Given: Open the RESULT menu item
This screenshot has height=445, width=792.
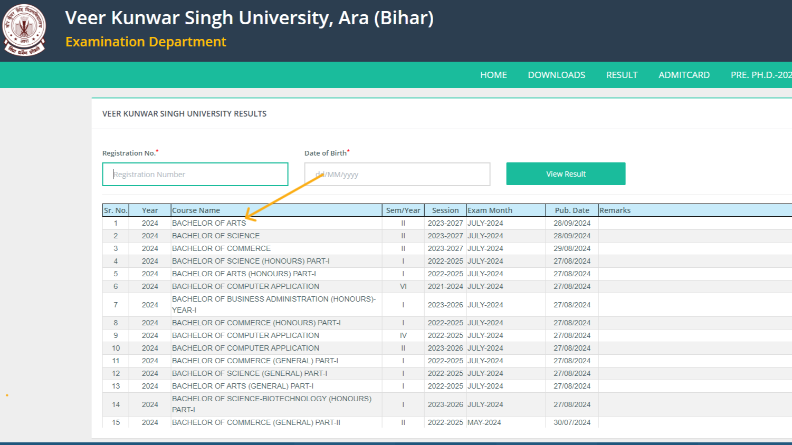Looking at the screenshot, I should (622, 75).
